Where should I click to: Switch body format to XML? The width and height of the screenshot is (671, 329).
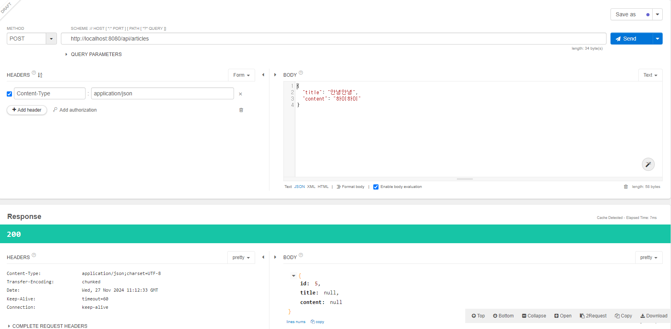coord(311,187)
